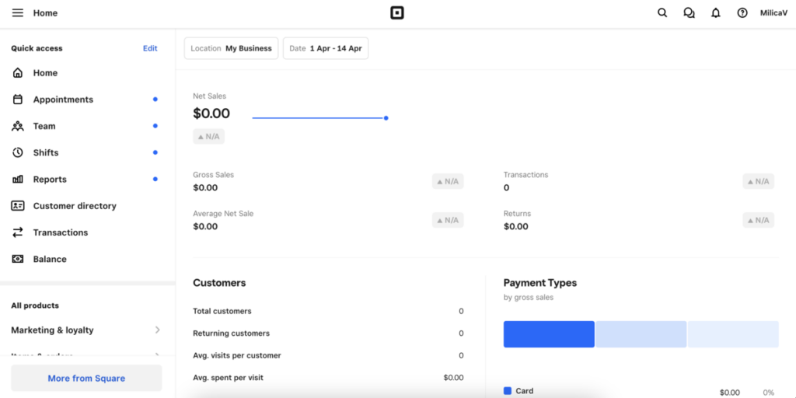Open Shifts in the sidebar

pyautogui.click(x=46, y=153)
